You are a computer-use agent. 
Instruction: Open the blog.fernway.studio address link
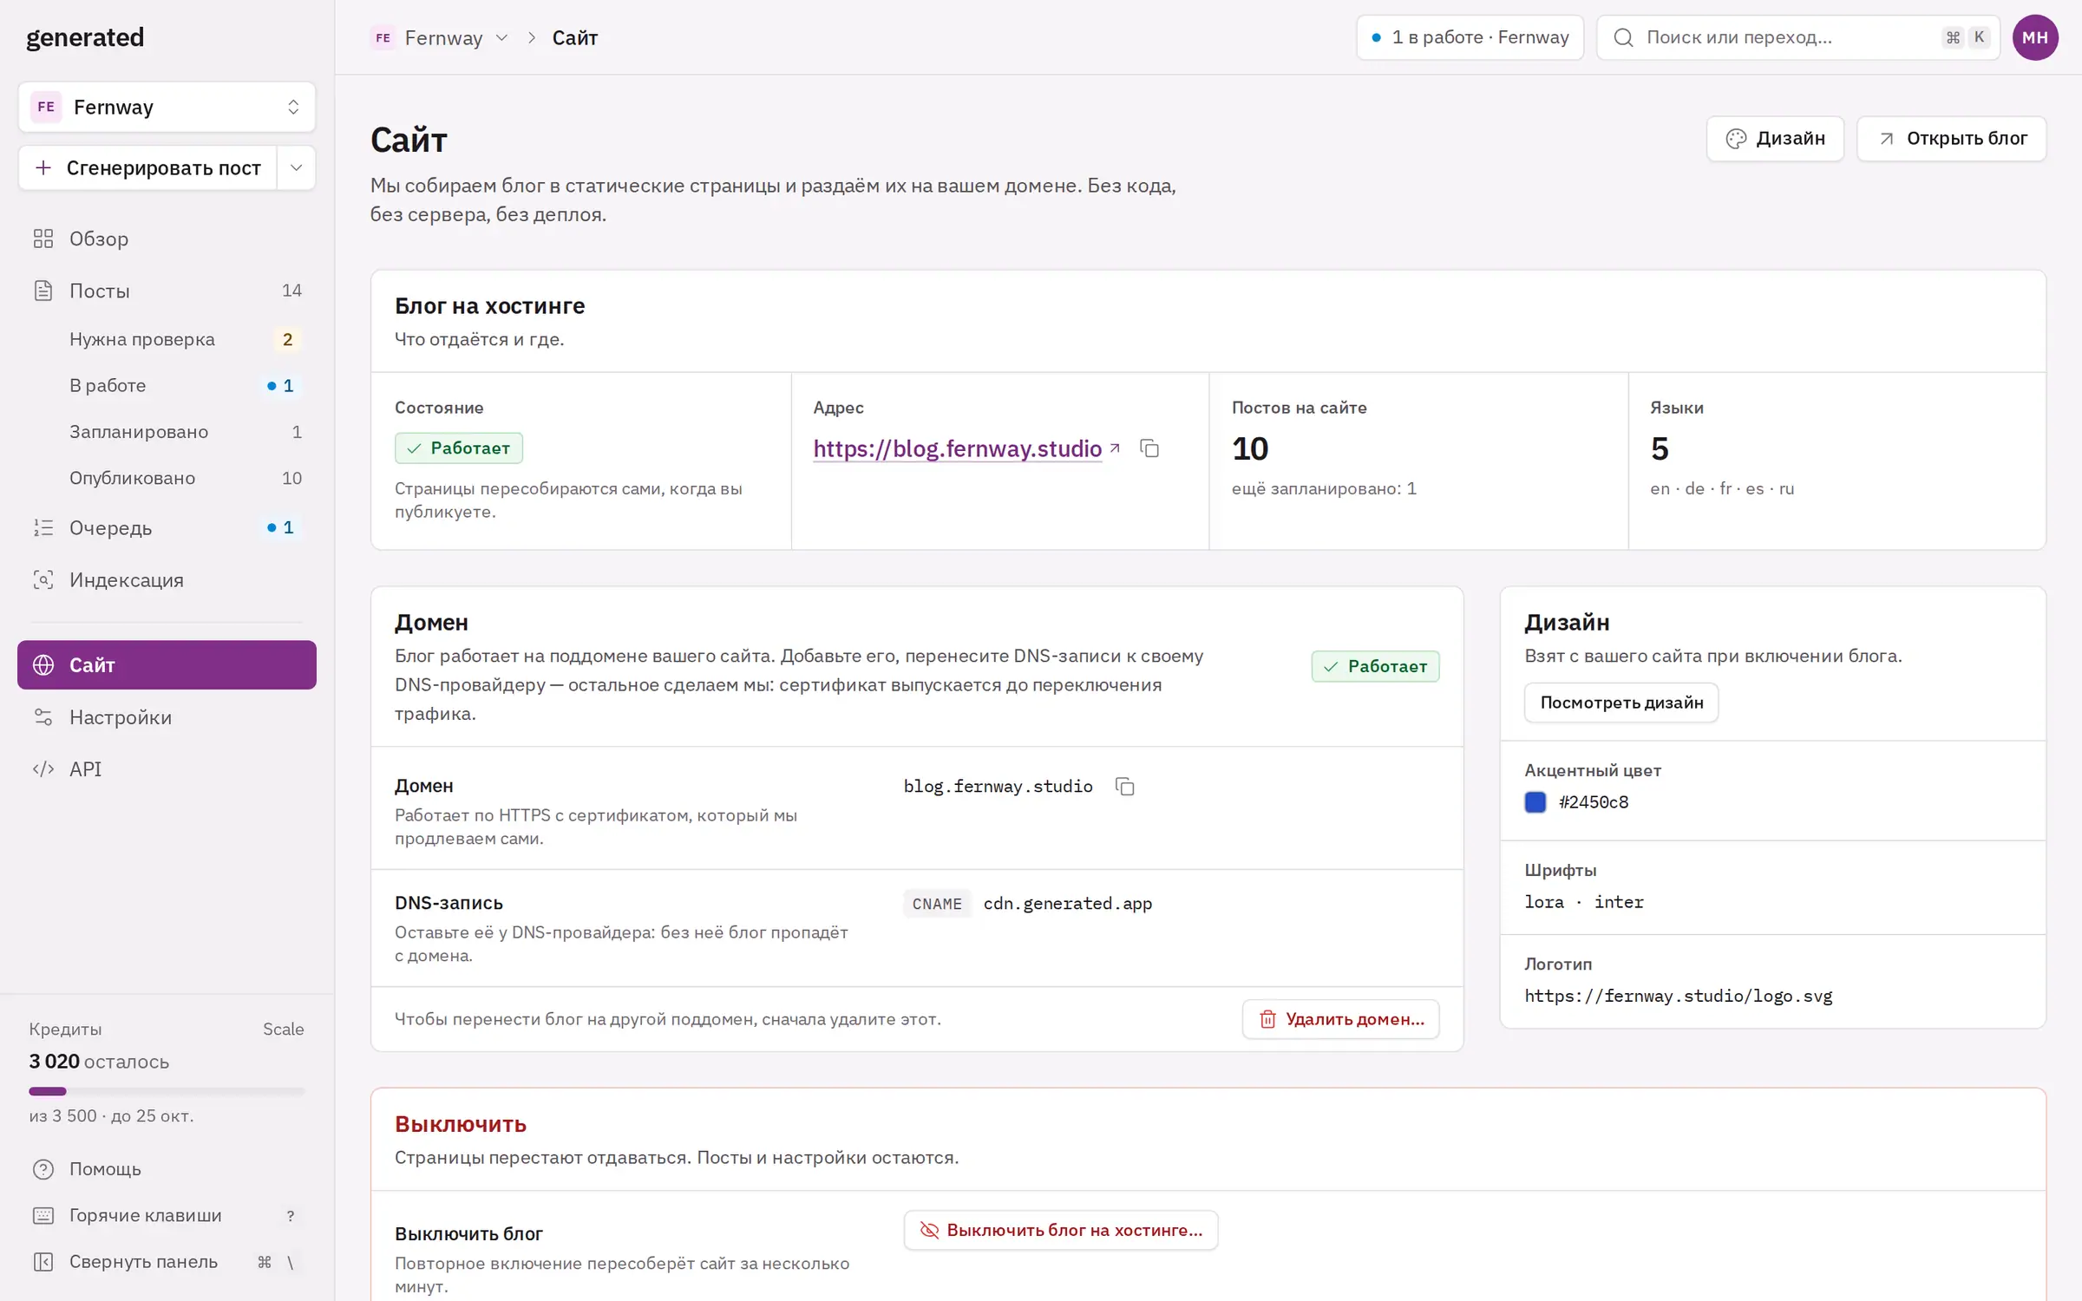957,448
